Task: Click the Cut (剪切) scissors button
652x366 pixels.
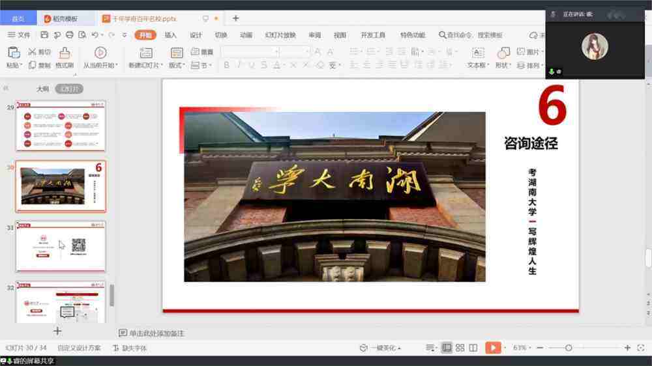Action: pyautogui.click(x=39, y=51)
